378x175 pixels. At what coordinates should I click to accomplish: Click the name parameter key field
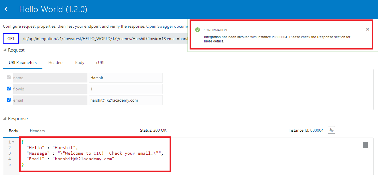coord(50,78)
